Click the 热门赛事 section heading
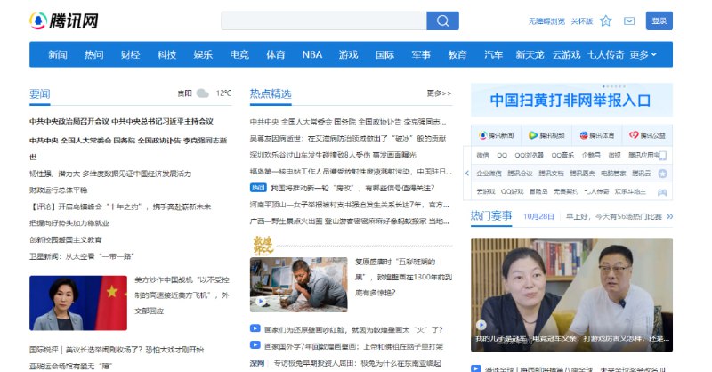The width and height of the screenshot is (712, 372). tap(491, 215)
